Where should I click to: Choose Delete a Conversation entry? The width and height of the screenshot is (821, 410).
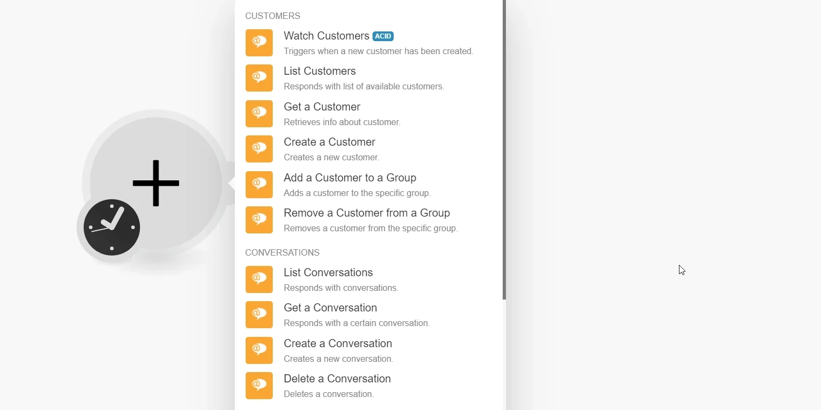click(x=370, y=386)
